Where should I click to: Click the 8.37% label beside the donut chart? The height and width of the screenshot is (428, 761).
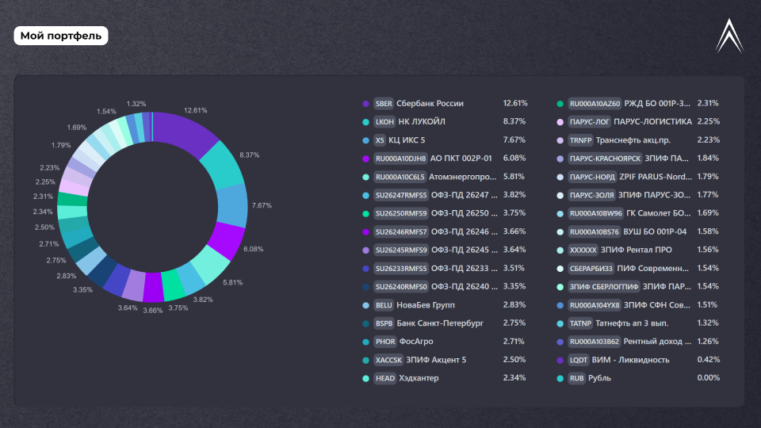(x=250, y=155)
